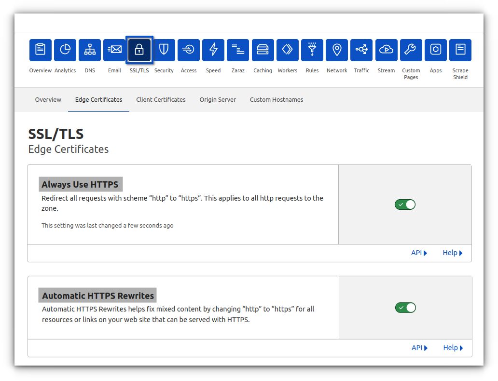
Task: Select the Custom Pages wrench icon
Action: [411, 50]
